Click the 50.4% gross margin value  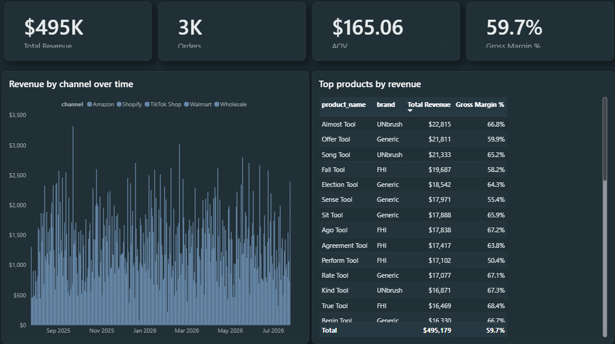point(496,260)
